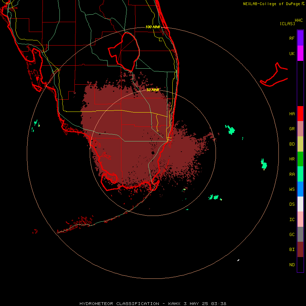Click the Lake Okeechobee outline
Screen dimensions: 306x306
(124, 52)
